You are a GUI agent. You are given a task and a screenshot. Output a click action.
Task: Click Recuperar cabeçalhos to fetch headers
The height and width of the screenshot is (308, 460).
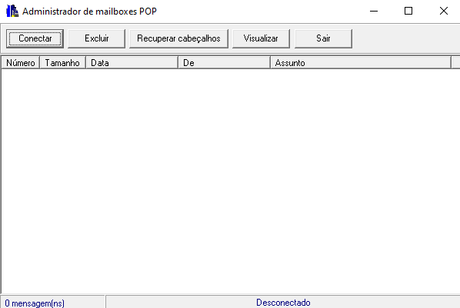[x=178, y=38]
